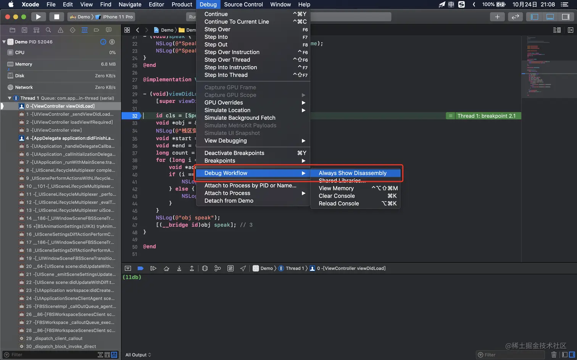Screen dimensions: 577x360
Task: Open Attach to Process submenu
Action: coord(253,193)
